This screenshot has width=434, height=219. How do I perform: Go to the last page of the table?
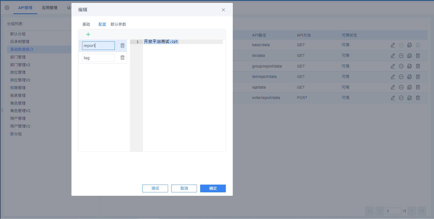coord(422,211)
